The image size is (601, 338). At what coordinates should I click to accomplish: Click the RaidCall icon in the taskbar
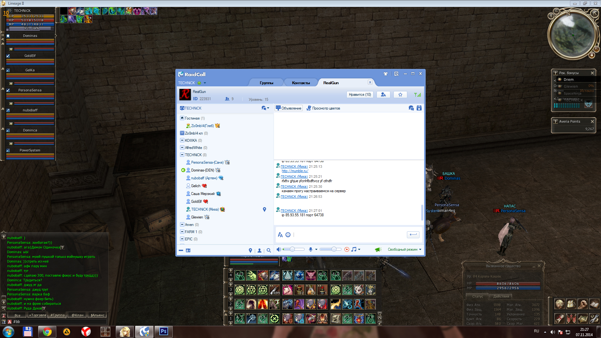[x=144, y=331]
